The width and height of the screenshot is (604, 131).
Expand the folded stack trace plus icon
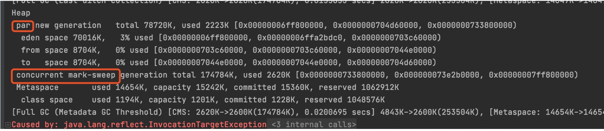(8, 125)
